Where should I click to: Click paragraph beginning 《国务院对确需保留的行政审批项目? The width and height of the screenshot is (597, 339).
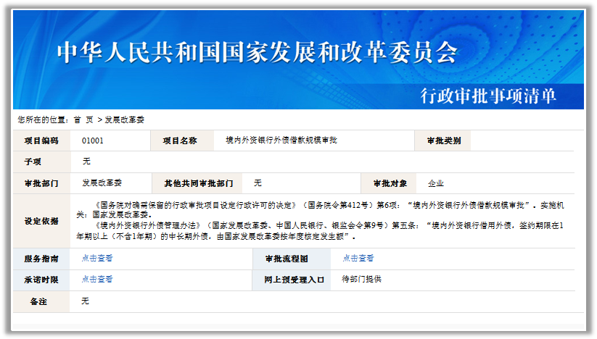click(x=320, y=210)
